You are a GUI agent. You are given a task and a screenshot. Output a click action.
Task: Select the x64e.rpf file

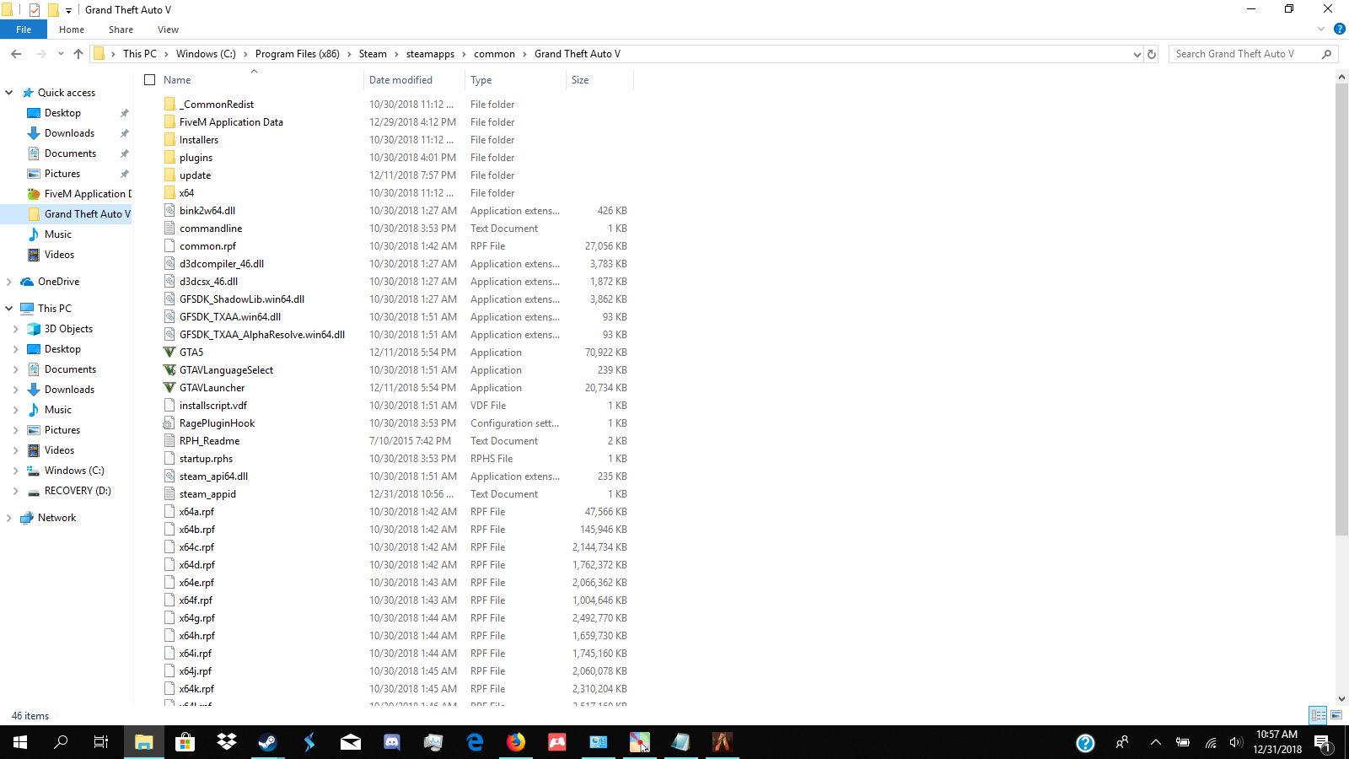pos(196,583)
